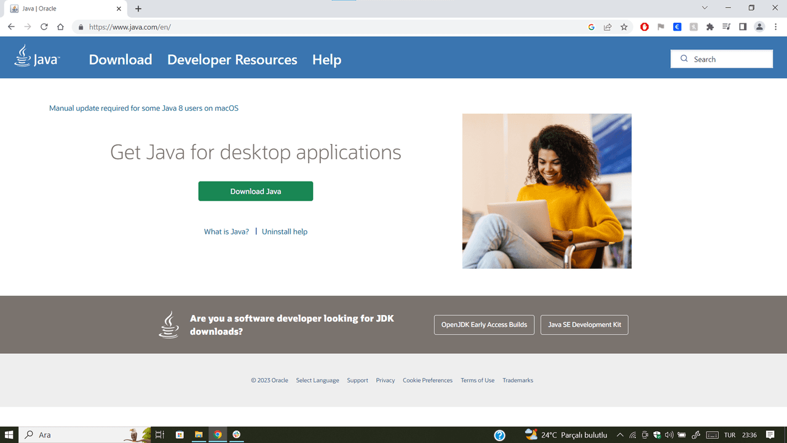Share this page using share icon
This screenshot has height=443, width=787.
click(x=607, y=27)
